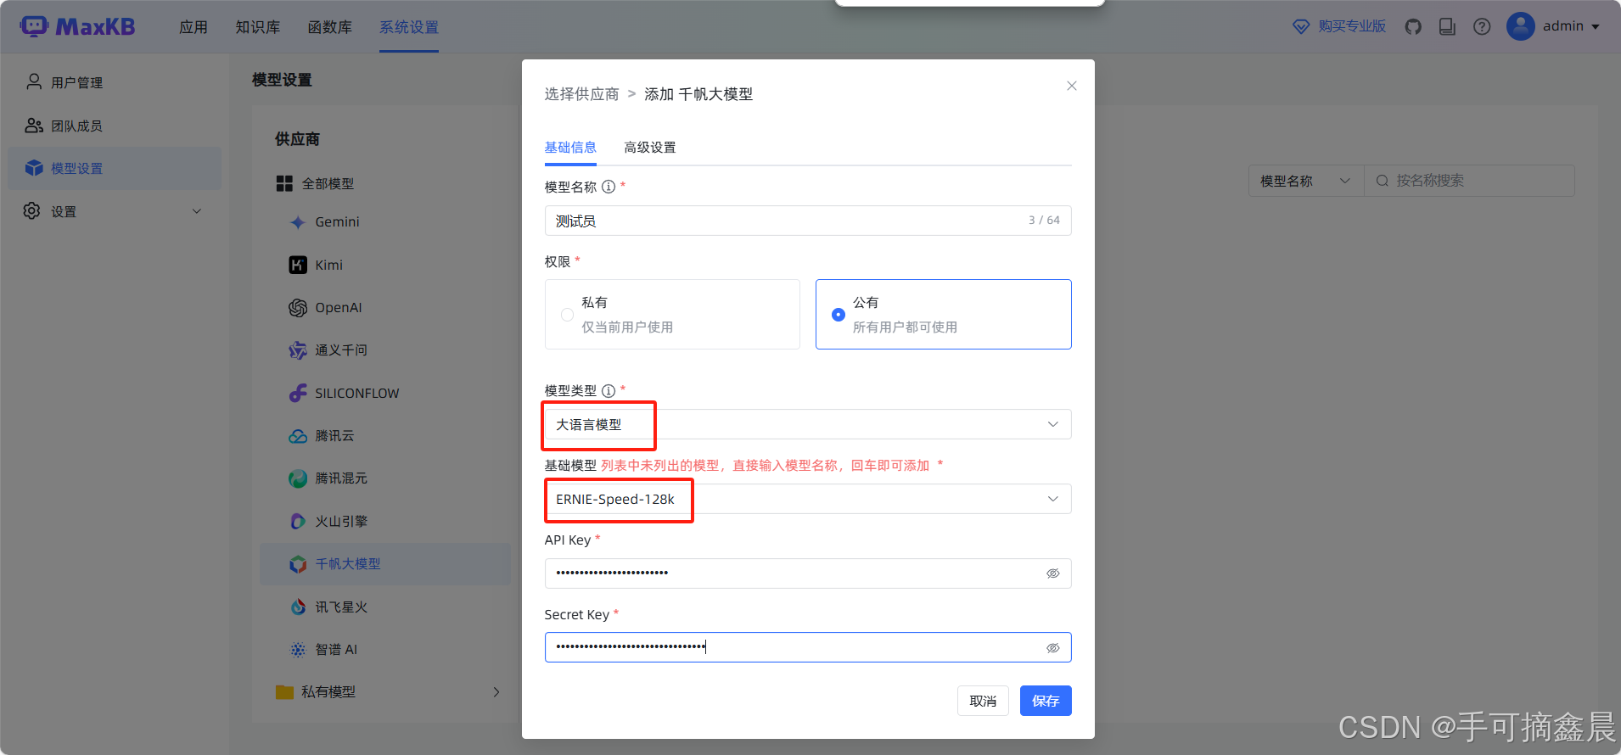This screenshot has height=755, width=1621.
Task: Click the info icon beside 模型类型 label
Action: pos(609,391)
